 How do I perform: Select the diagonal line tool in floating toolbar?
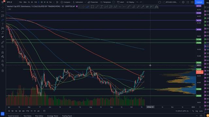click(97, 7)
